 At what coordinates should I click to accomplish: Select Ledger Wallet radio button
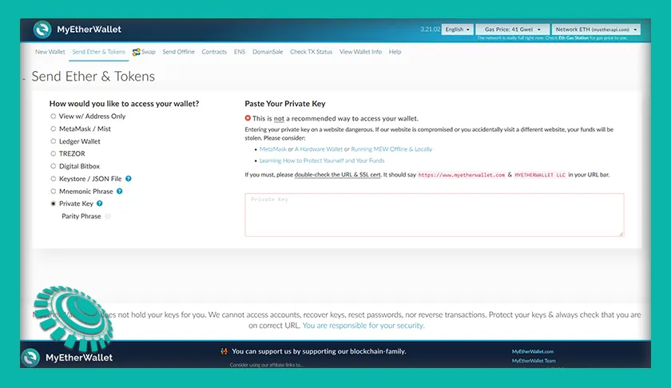(x=53, y=141)
